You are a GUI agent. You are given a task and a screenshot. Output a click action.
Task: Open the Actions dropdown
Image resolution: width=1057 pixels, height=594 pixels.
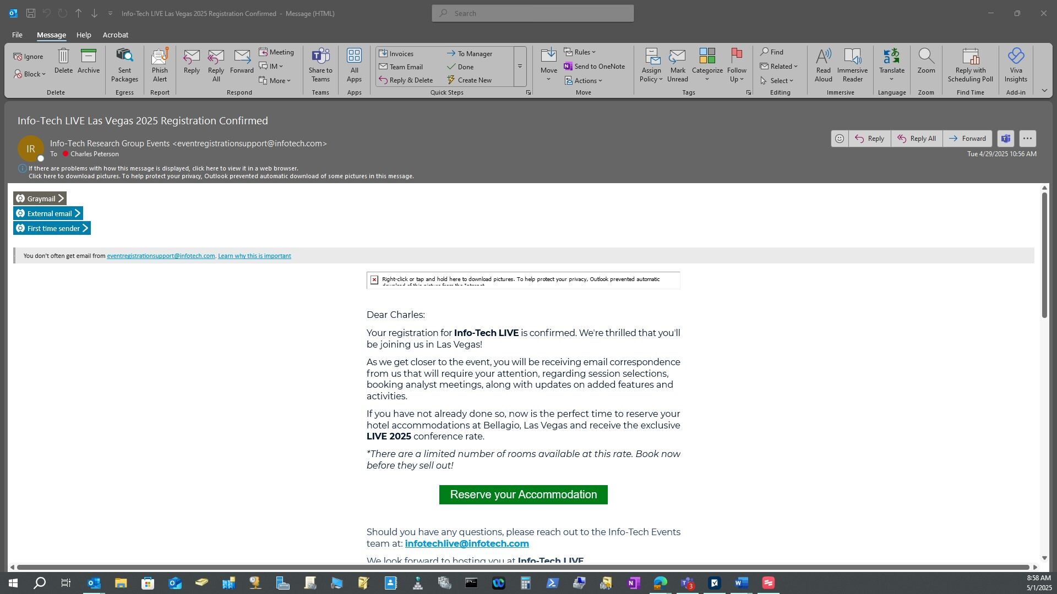(x=584, y=81)
